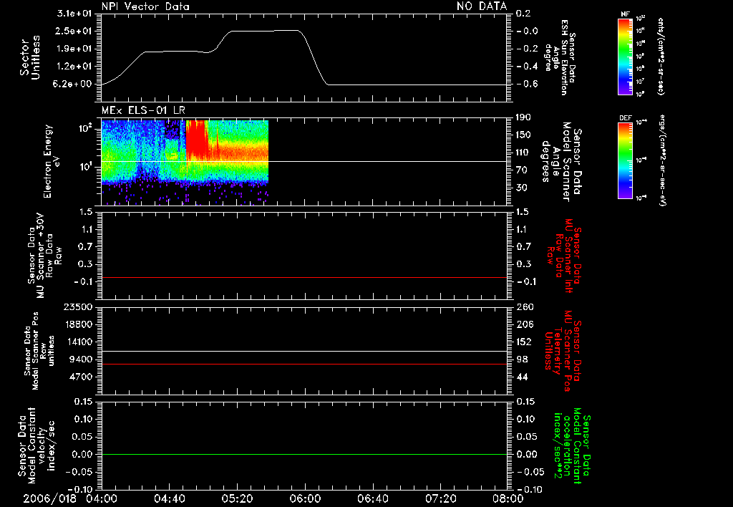Click the red line in MU Scanner panel
The height and width of the screenshot is (507, 733).
point(304,278)
